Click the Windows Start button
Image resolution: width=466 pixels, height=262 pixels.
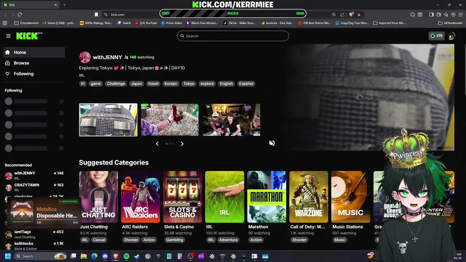tap(8, 256)
